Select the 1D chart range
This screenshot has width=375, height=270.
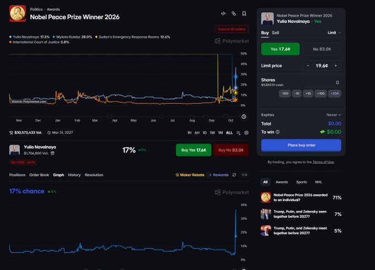[205, 133]
